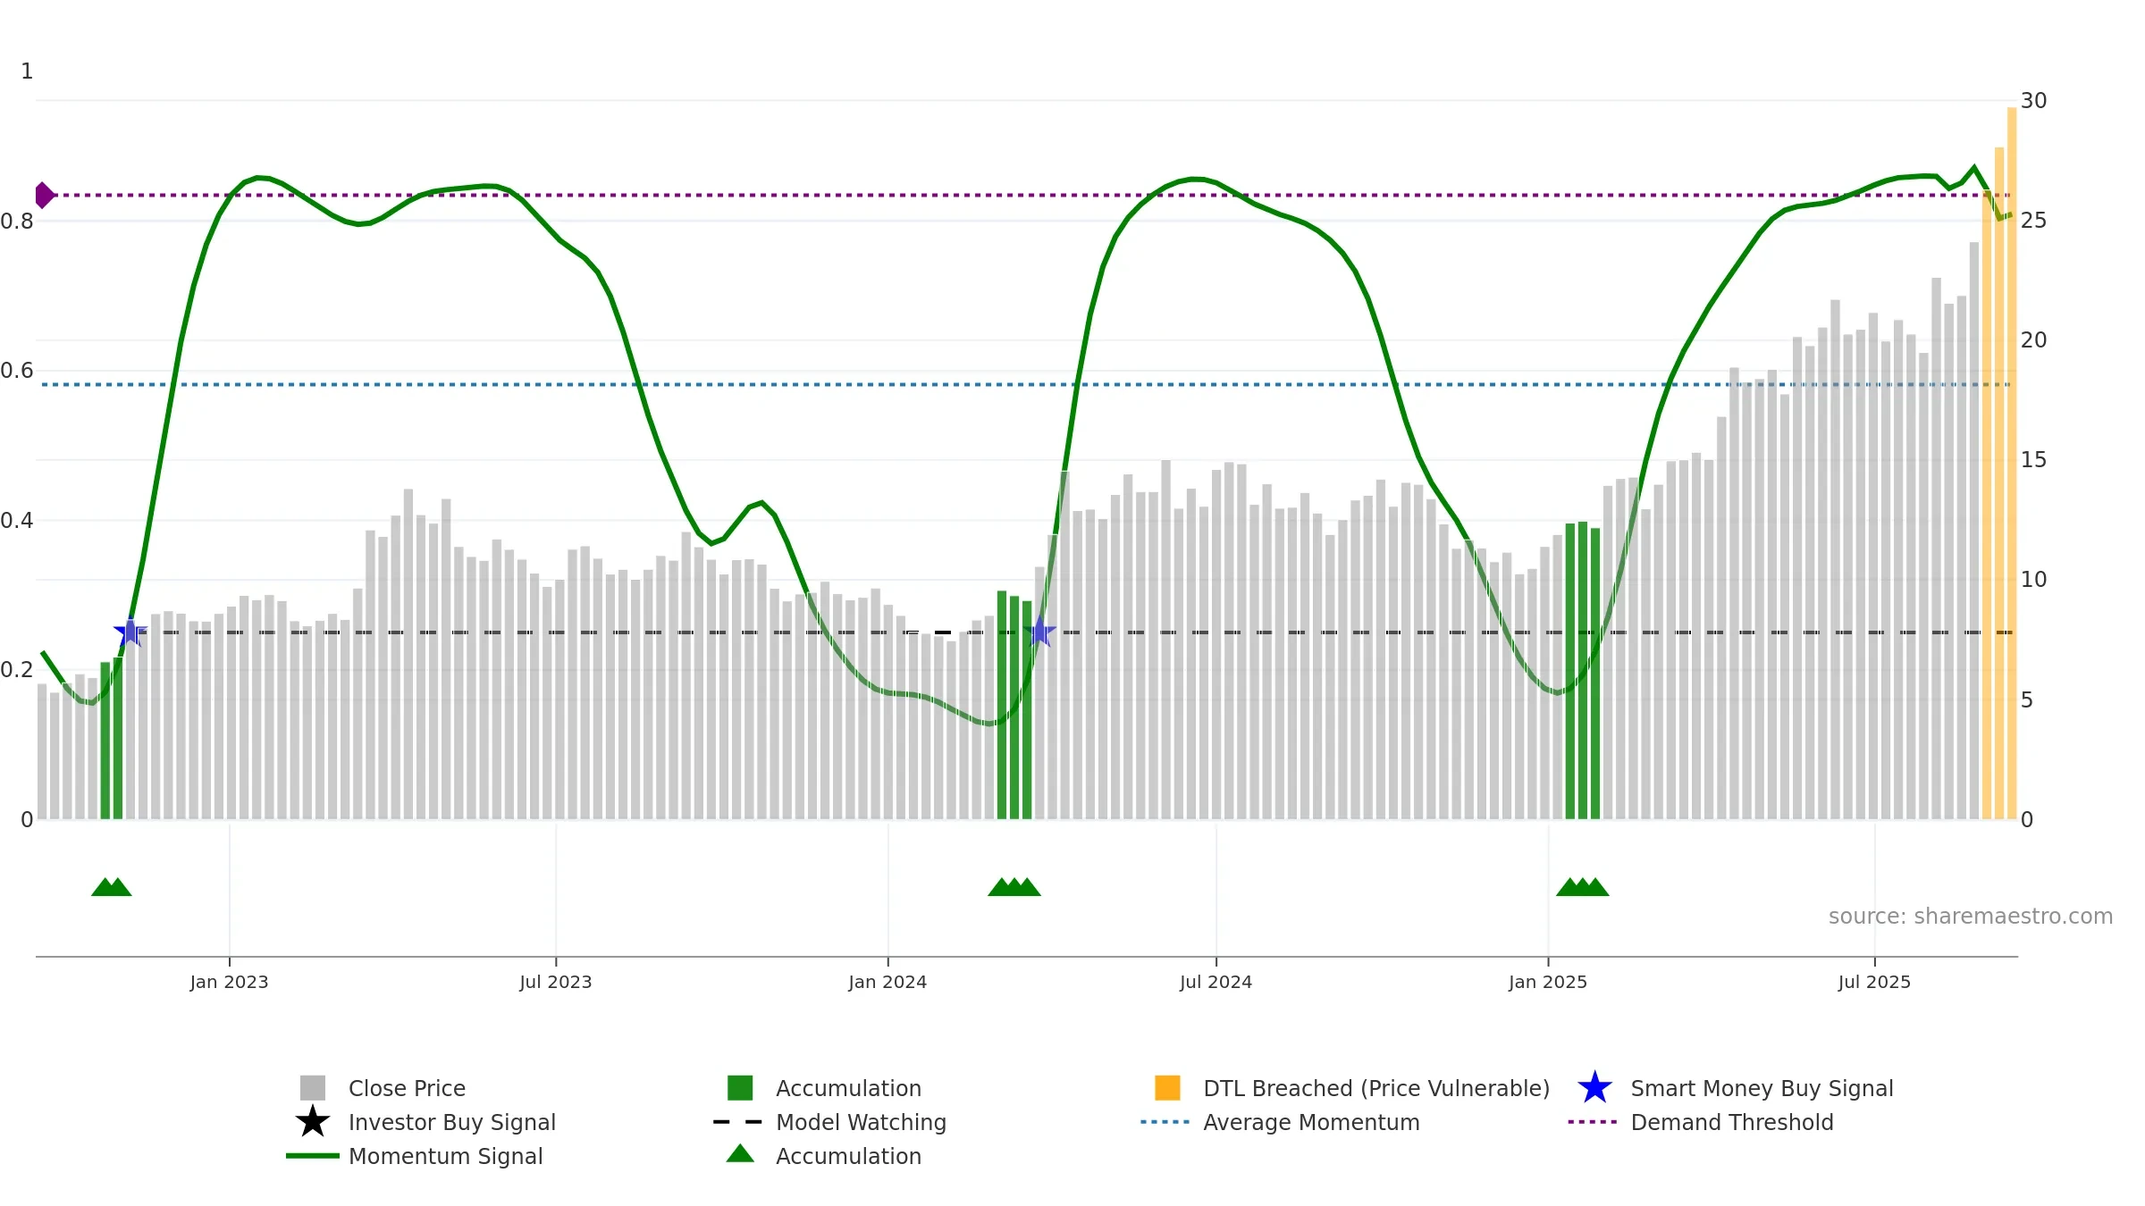Screen dimensions: 2145x1206
Task: Click the green Accumulation square legend swatch
Action: tap(740, 1088)
